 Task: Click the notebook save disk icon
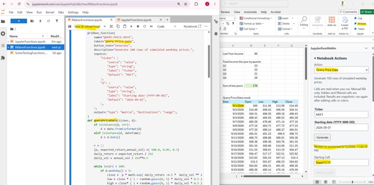[x=70, y=26]
